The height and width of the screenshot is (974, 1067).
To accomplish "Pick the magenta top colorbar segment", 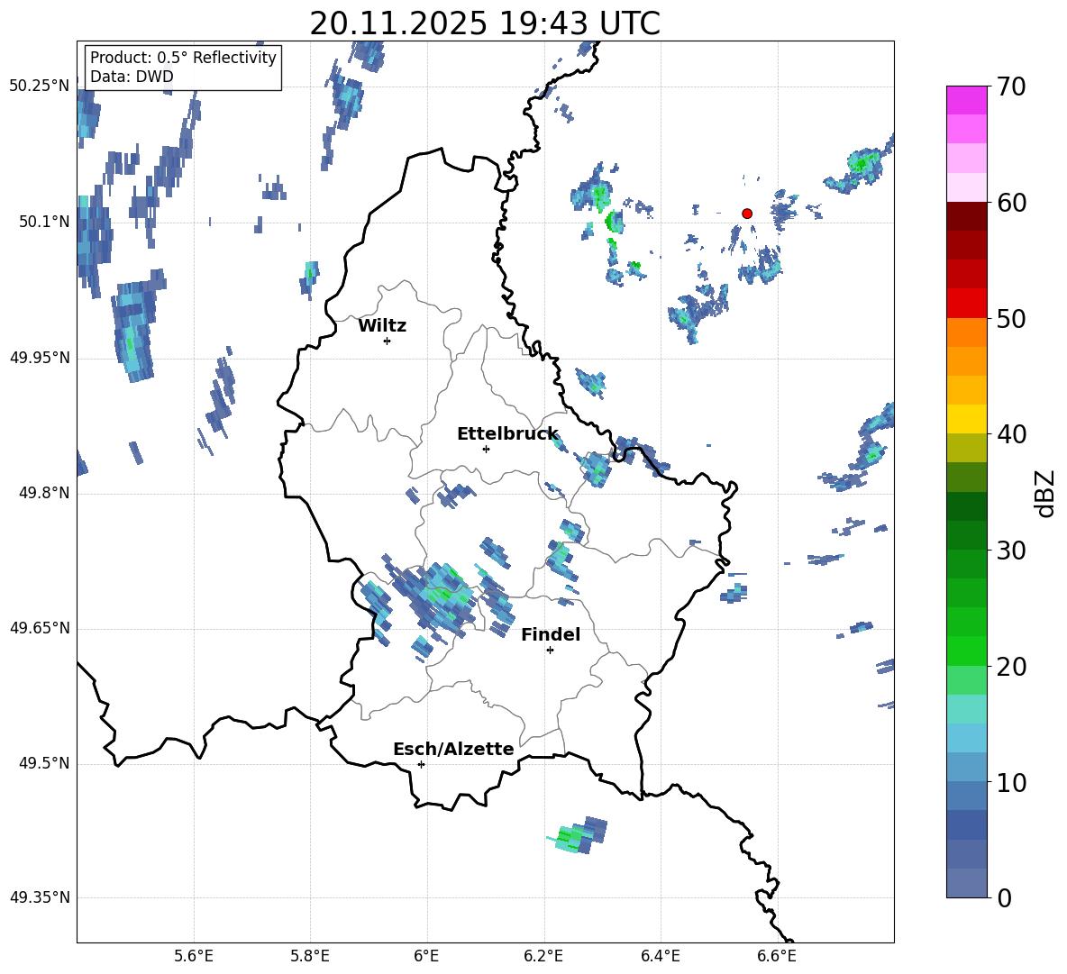I will click(966, 101).
